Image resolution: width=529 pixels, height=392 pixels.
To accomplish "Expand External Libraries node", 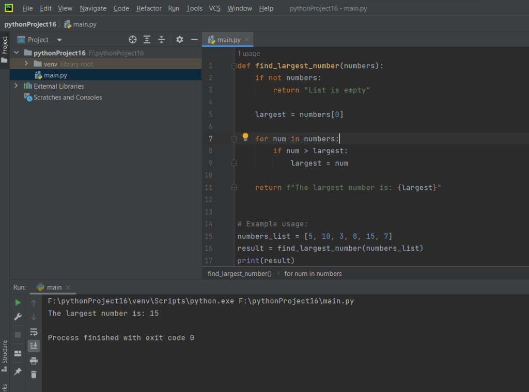I will click(x=16, y=86).
